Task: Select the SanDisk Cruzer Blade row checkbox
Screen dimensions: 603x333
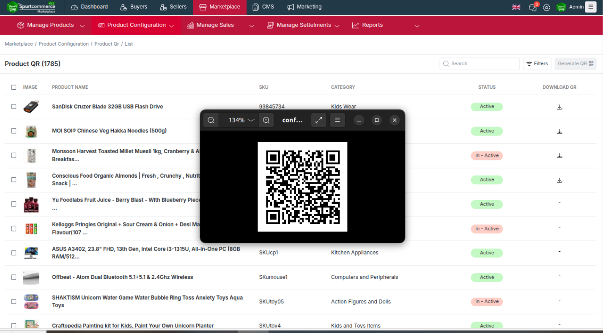Action: pos(14,107)
